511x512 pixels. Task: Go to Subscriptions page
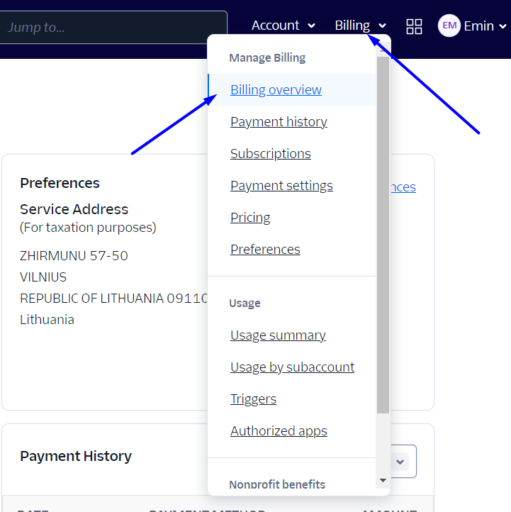pos(270,154)
